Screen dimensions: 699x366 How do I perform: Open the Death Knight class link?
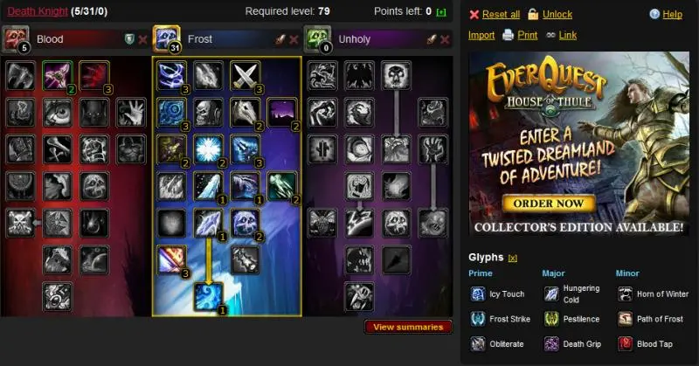38,11
